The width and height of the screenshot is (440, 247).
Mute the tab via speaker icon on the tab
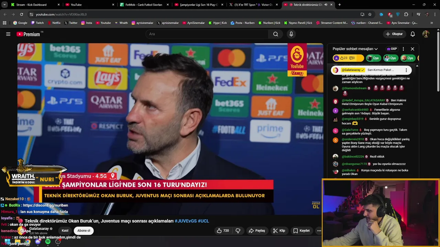coord(326,5)
